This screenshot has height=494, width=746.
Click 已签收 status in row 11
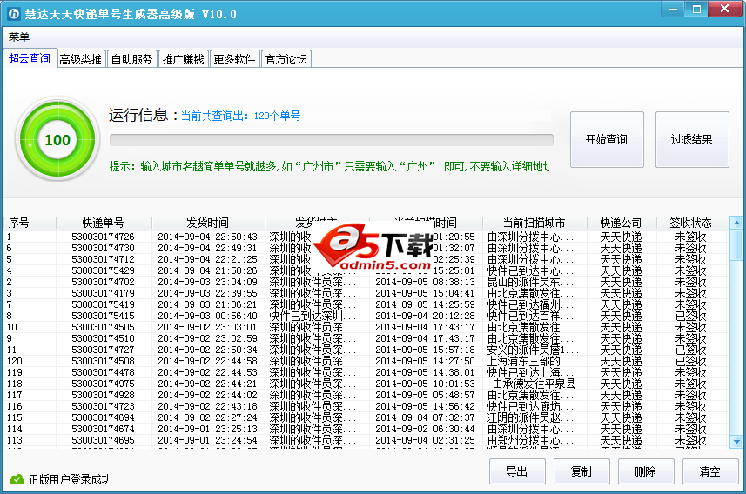point(691,350)
